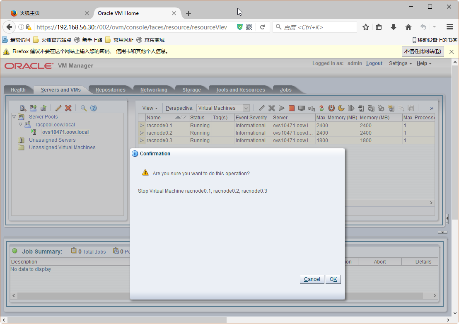The width and height of the screenshot is (459, 324).
Task: Collapse the Server Pools tree node
Action: pos(14,117)
